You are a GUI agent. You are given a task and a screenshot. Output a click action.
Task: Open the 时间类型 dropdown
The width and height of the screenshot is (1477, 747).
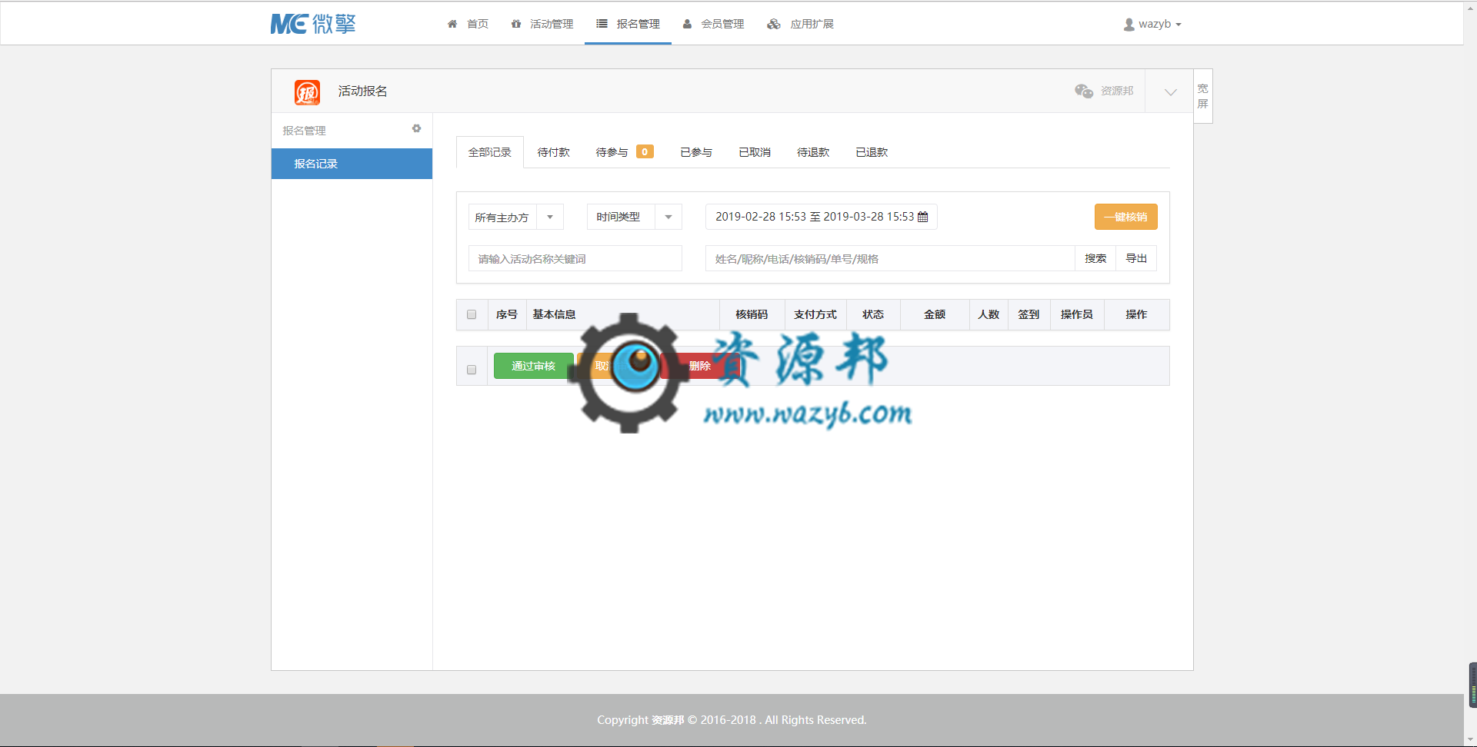click(x=635, y=217)
